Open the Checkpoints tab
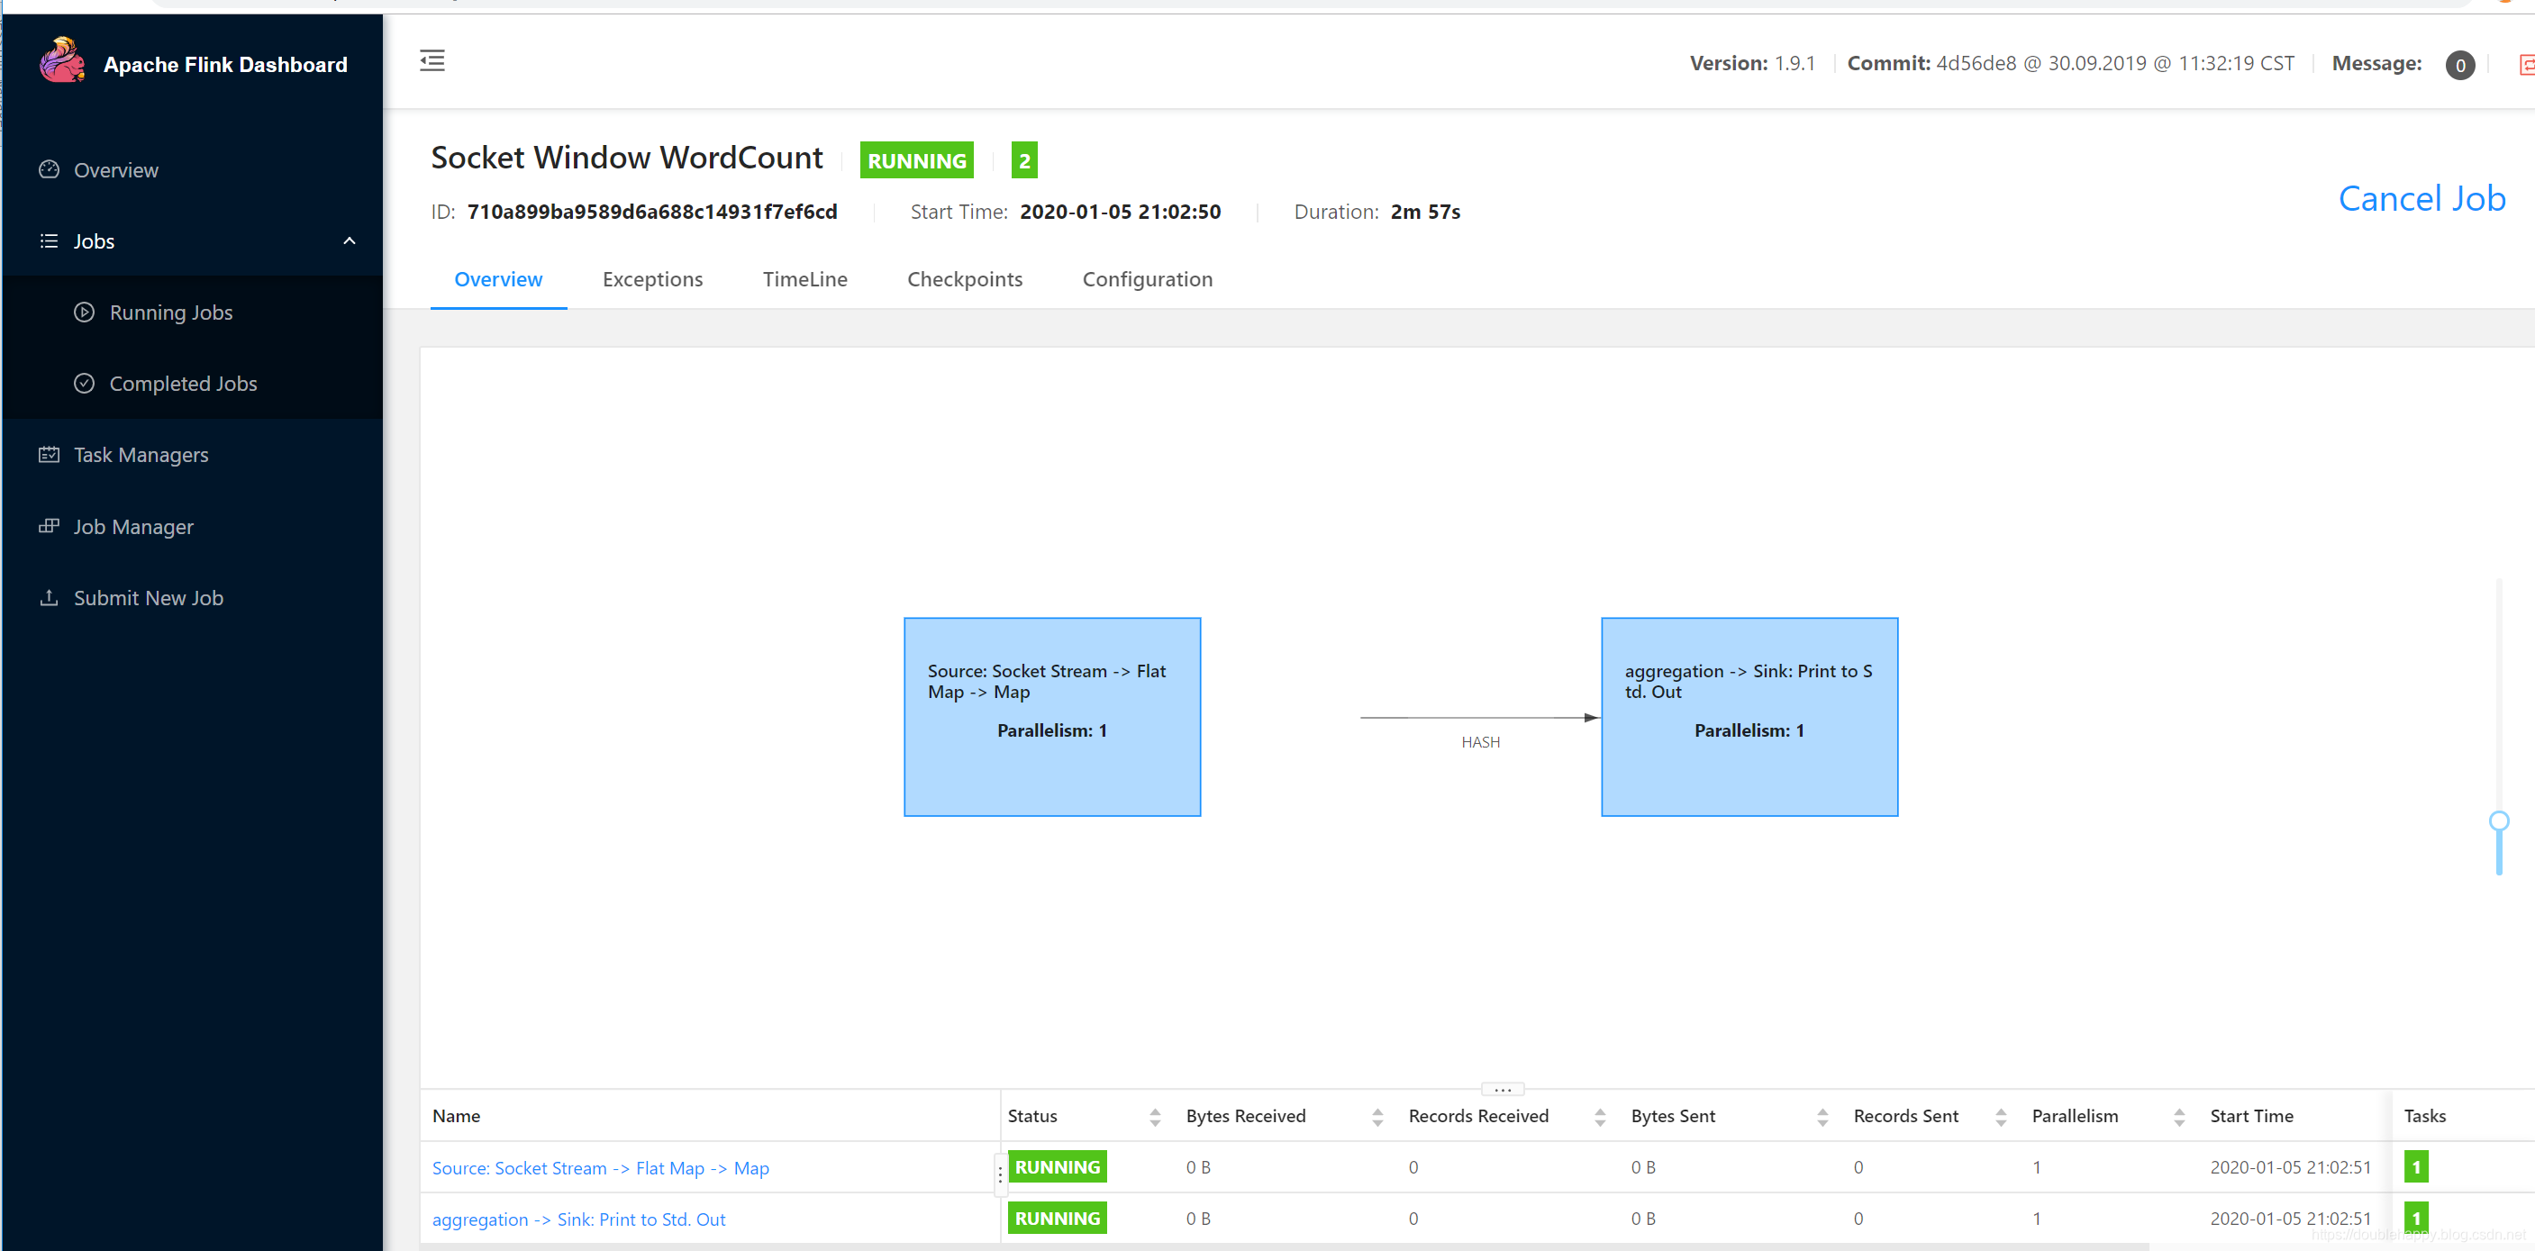 pos(965,279)
